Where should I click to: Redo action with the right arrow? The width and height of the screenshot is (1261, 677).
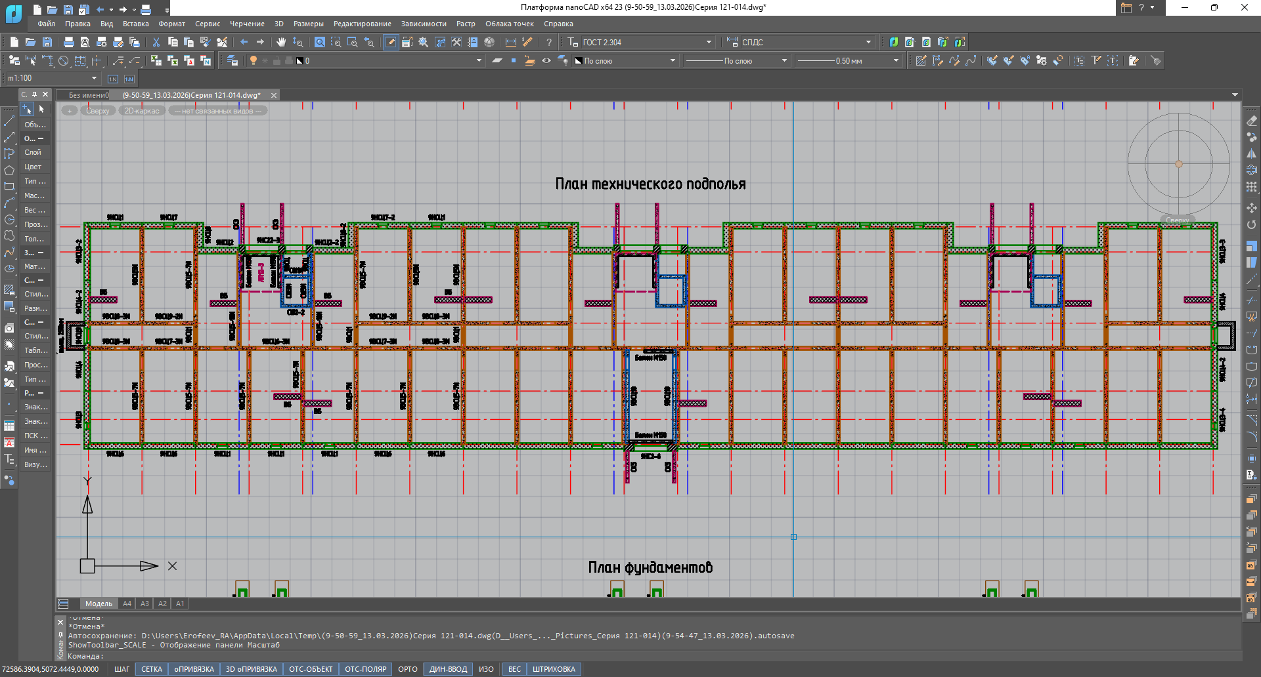point(260,42)
